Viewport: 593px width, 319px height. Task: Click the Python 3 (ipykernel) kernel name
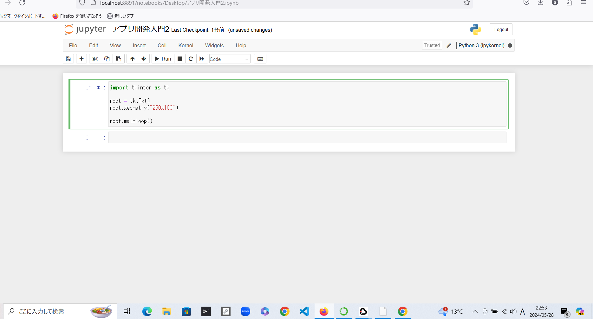(481, 45)
